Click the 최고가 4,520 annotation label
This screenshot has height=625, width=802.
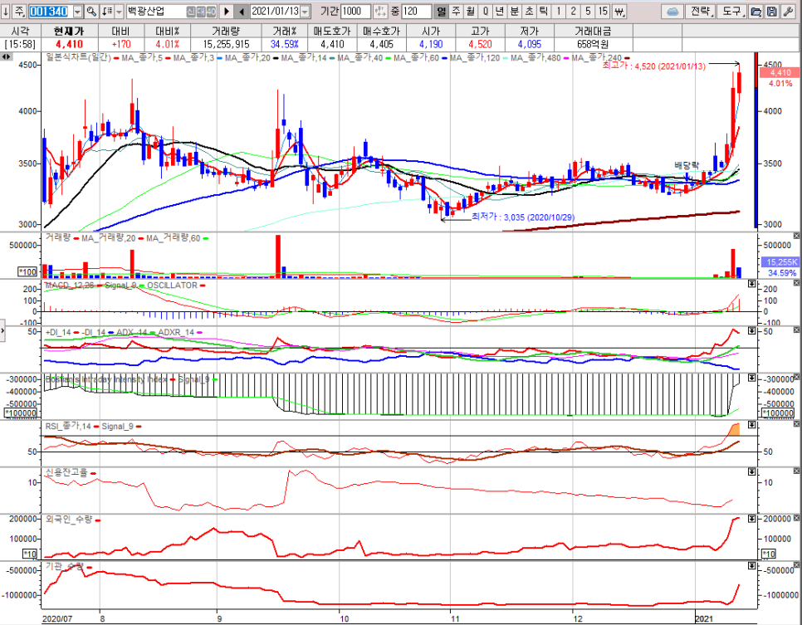(653, 66)
